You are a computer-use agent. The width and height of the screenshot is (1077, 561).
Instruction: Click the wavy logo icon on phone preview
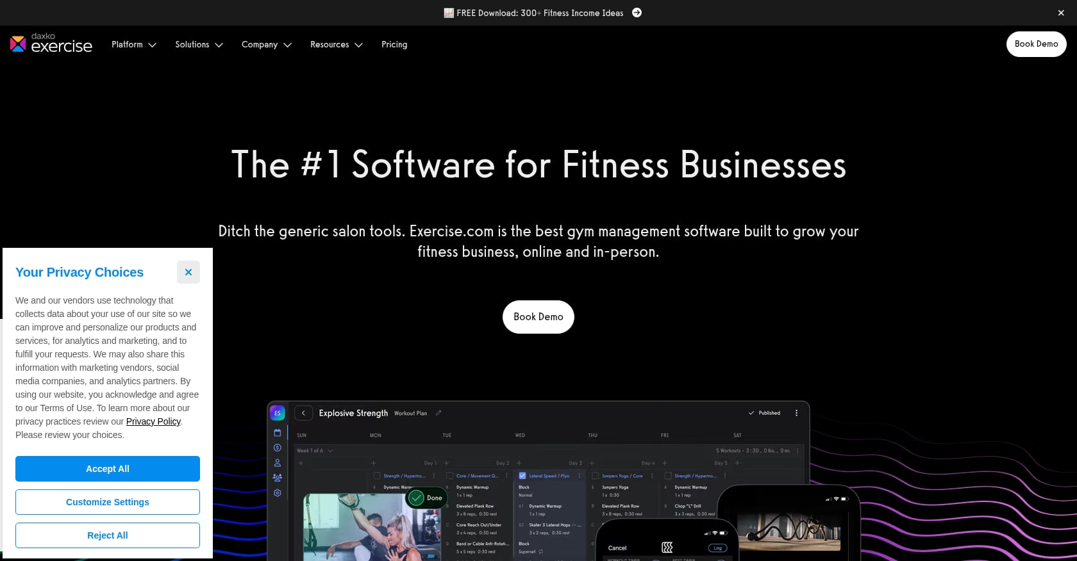point(667,548)
